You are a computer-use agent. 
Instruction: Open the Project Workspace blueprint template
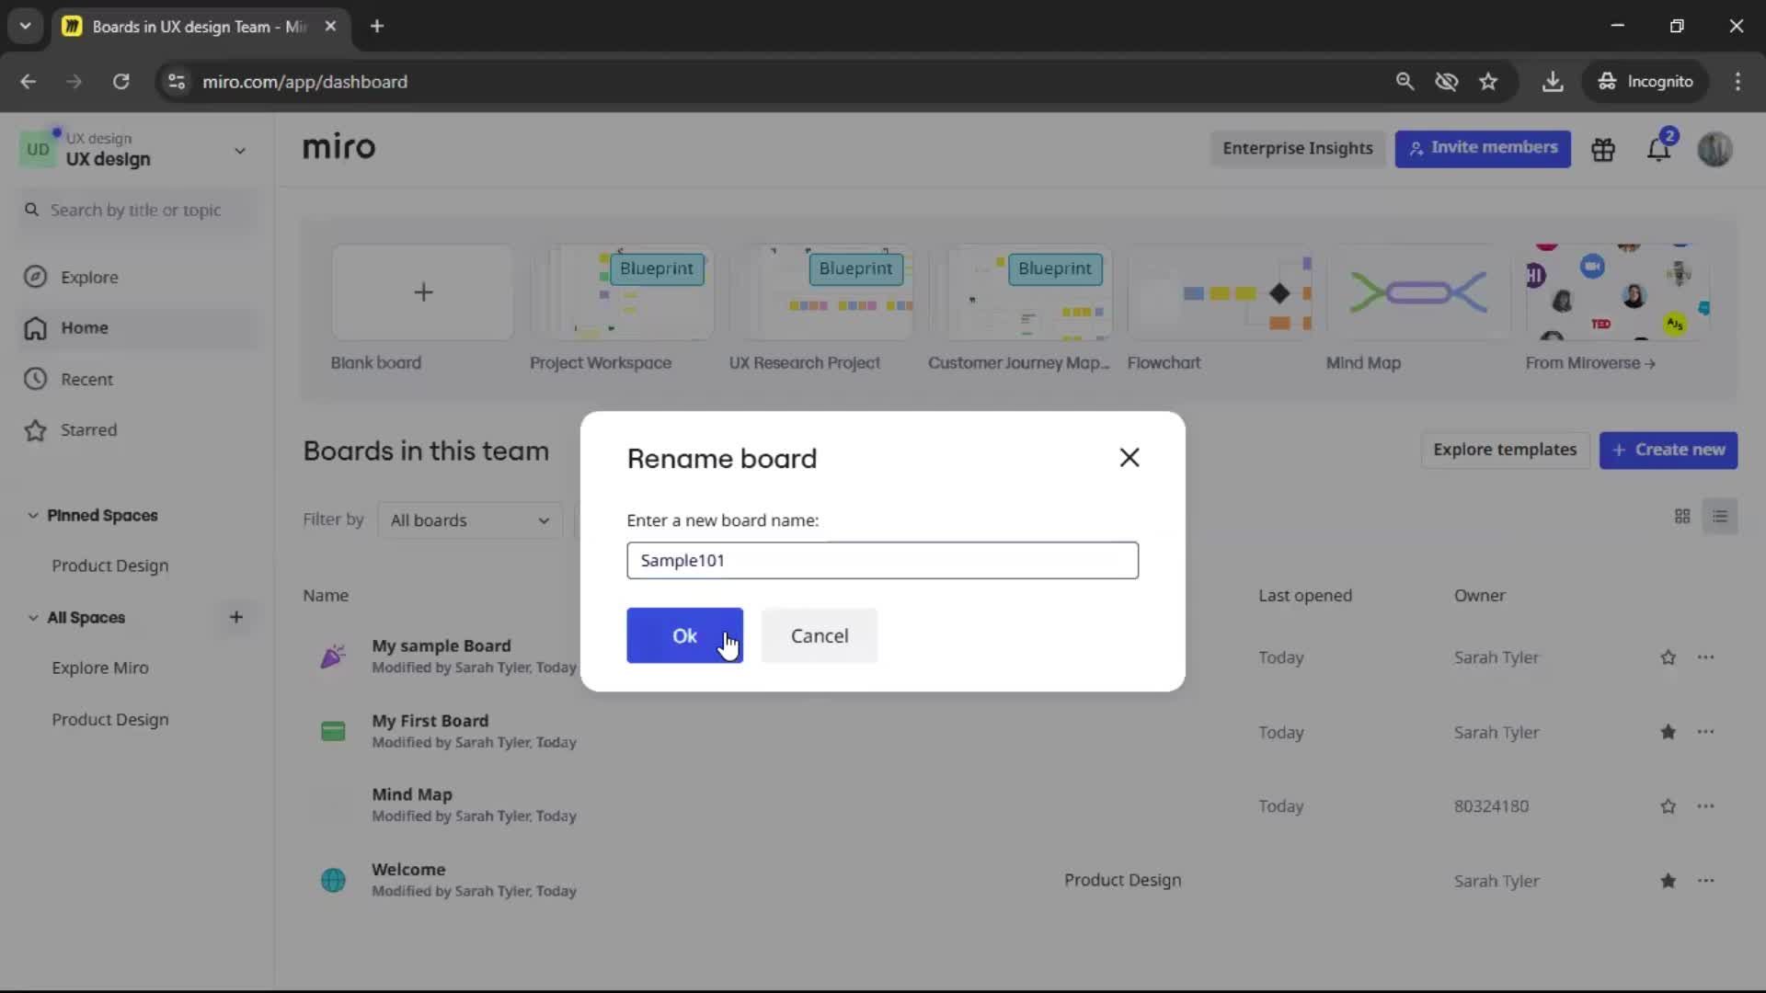622,292
